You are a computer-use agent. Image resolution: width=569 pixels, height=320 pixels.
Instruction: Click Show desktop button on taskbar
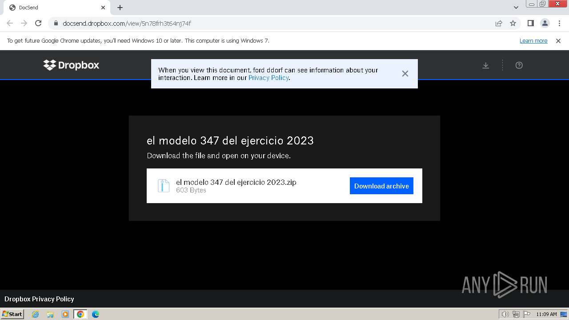point(564,314)
